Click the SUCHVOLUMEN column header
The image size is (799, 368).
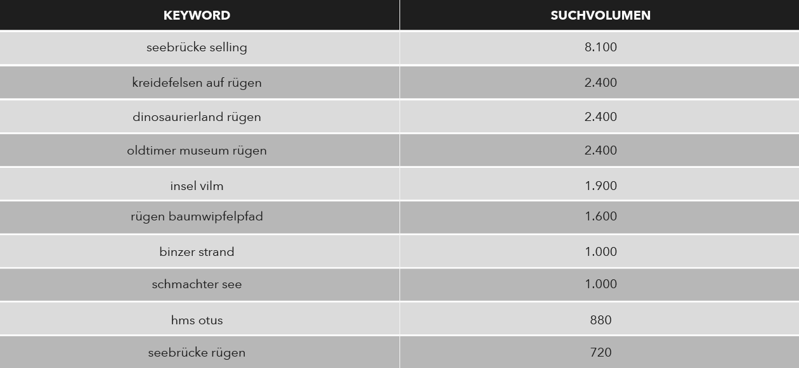tap(599, 15)
